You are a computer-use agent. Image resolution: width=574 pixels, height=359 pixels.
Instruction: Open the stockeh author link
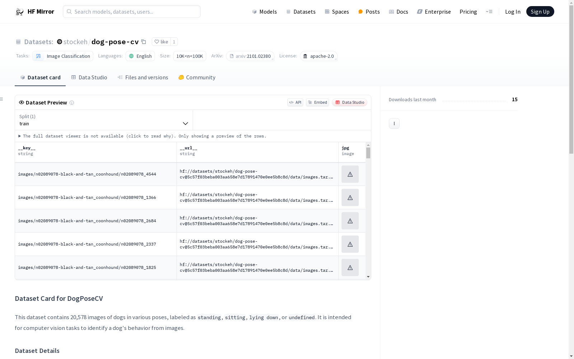75,42
